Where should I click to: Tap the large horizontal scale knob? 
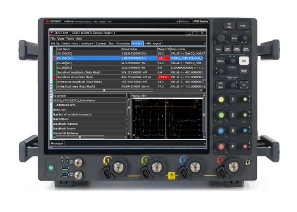221,38
